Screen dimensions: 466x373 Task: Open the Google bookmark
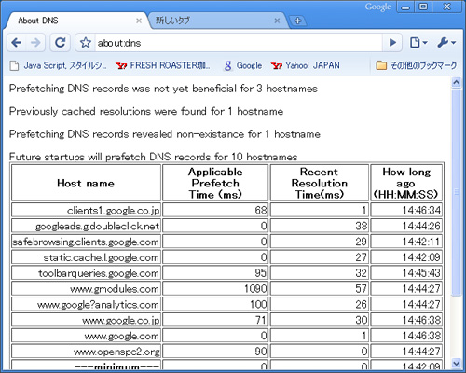click(242, 65)
